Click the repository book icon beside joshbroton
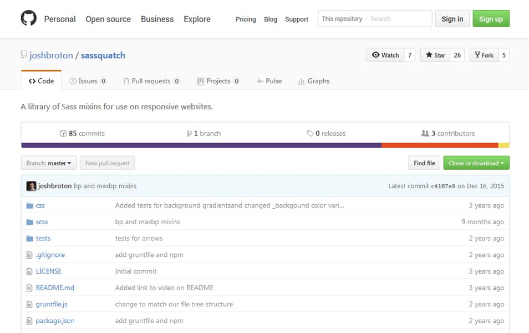Image resolution: width=529 pixels, height=333 pixels. (x=24, y=54)
